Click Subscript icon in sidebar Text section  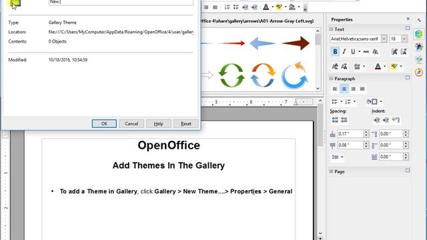coord(344,66)
